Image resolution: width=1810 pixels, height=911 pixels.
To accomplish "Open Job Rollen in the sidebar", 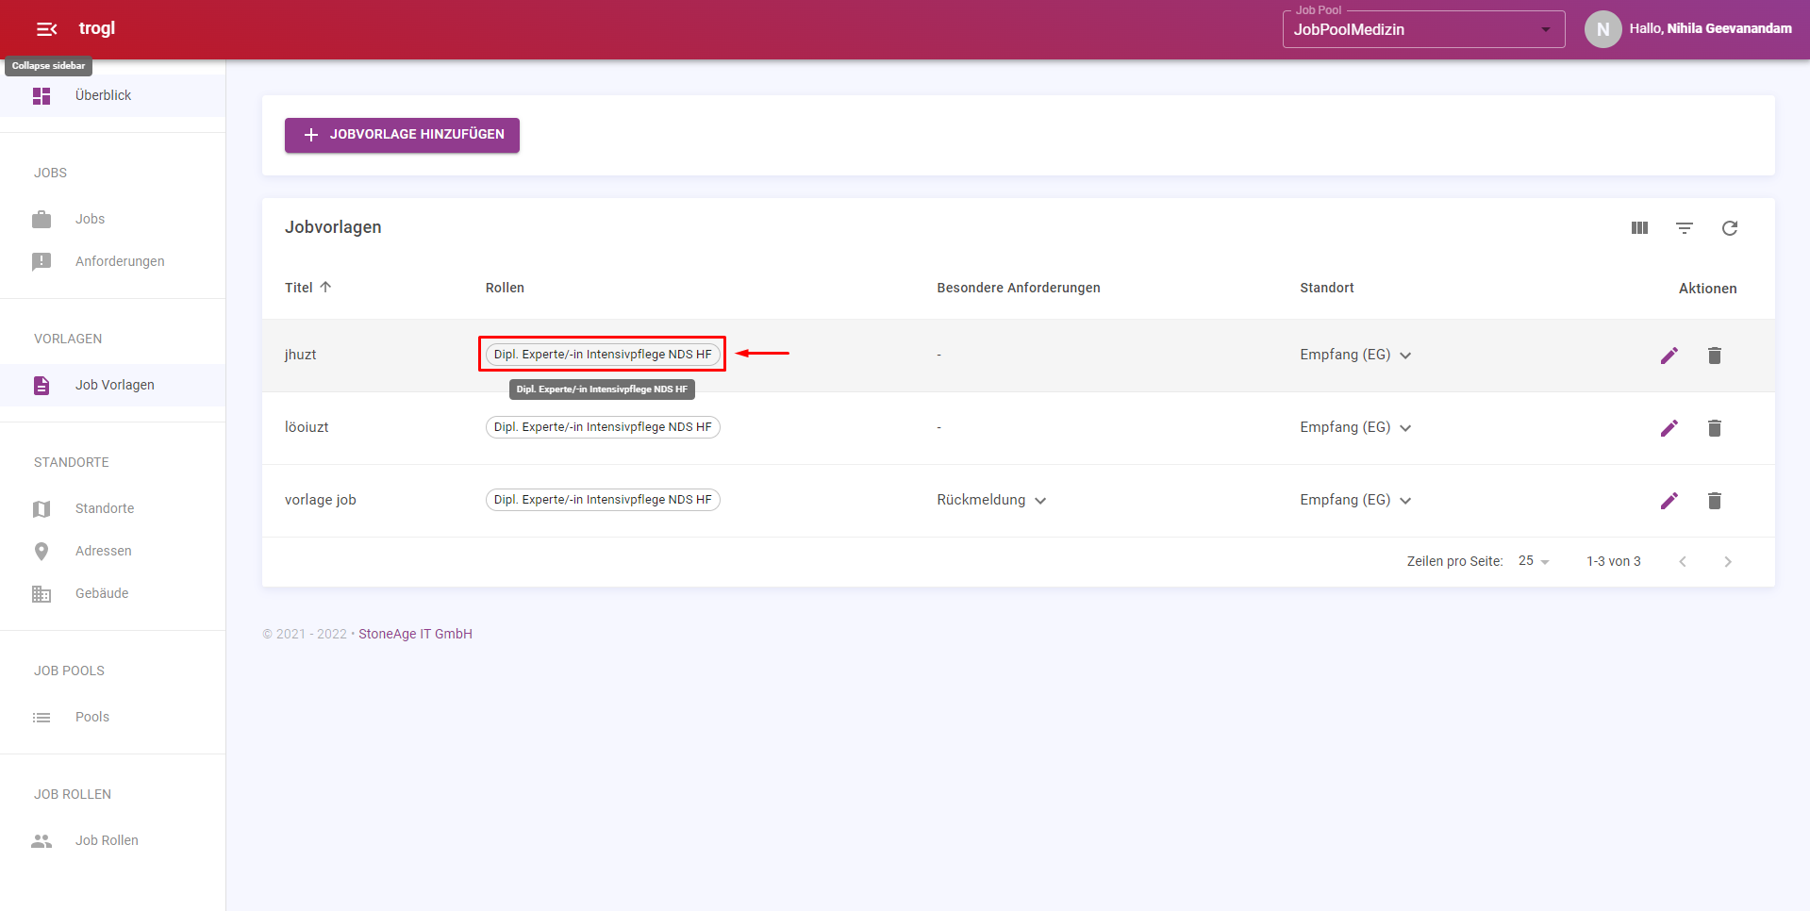I will (112, 840).
